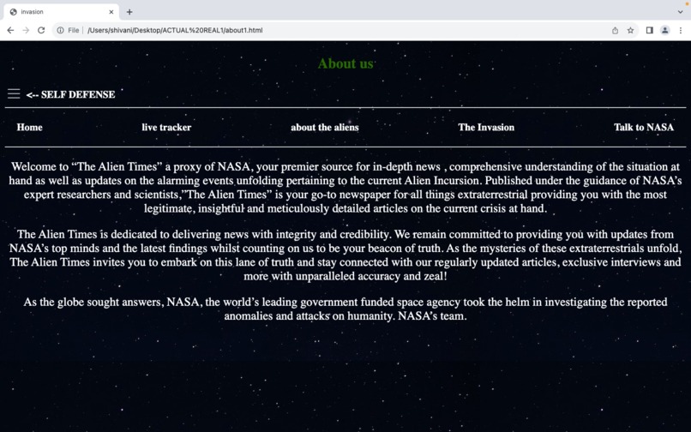Open the hamburger menu beside SELF DEFENSE
This screenshot has height=432, width=691.
14,93
